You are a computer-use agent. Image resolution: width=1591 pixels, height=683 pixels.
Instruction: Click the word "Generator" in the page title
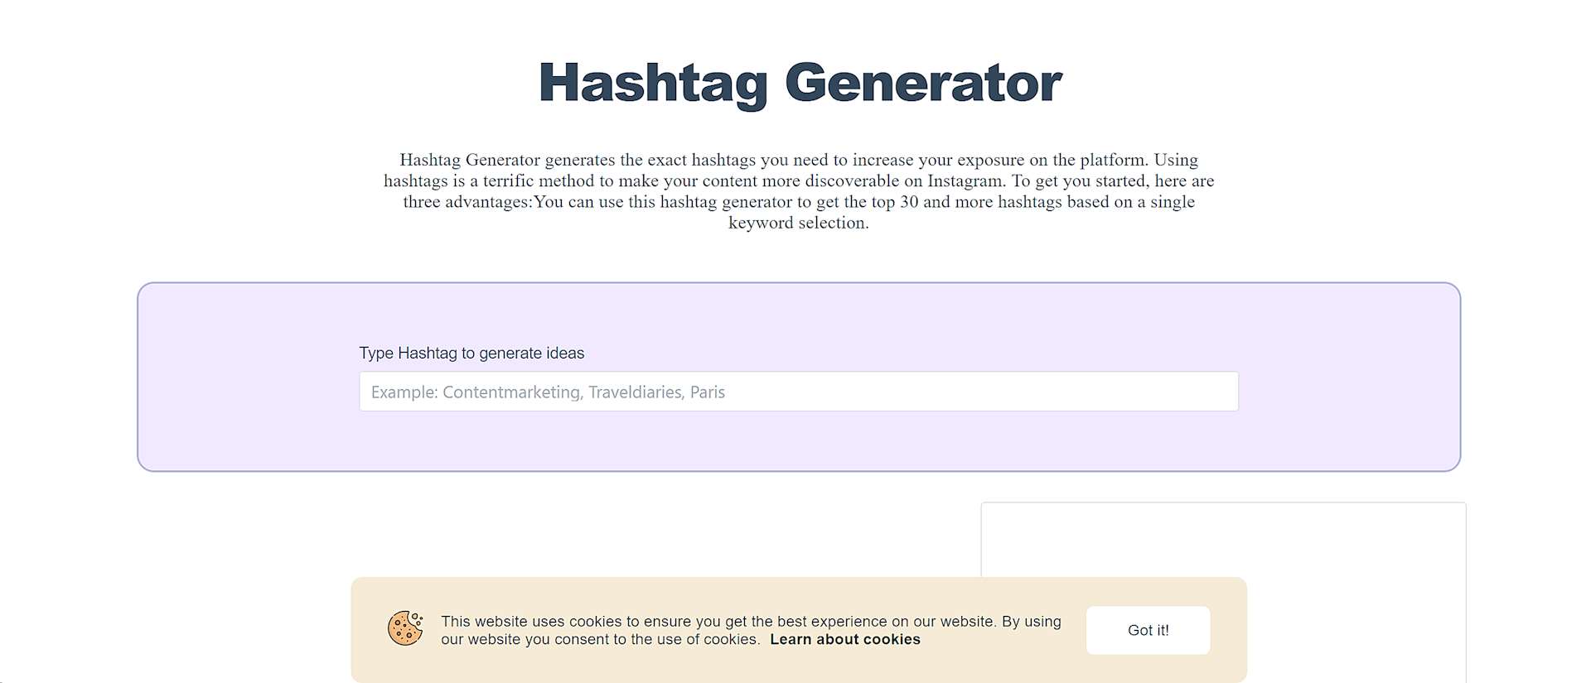(x=922, y=84)
